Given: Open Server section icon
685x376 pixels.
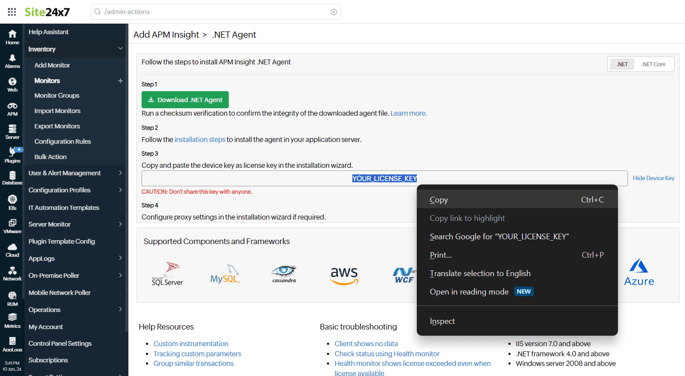Looking at the screenshot, I should pyautogui.click(x=12, y=131).
